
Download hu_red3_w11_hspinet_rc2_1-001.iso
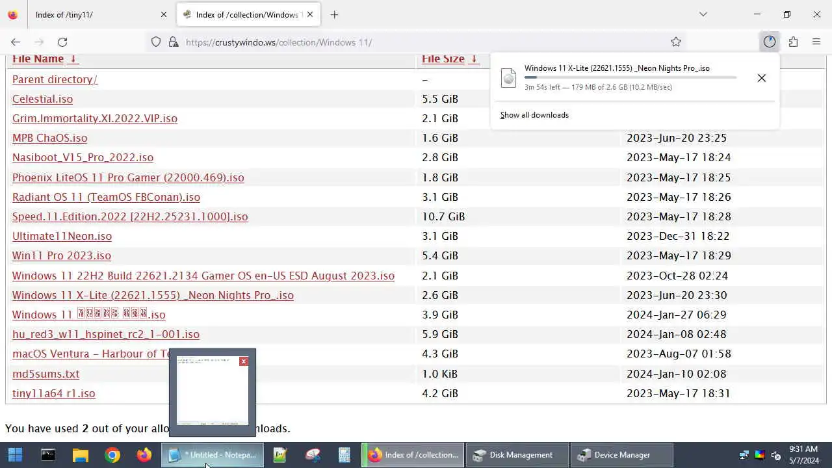tap(106, 334)
